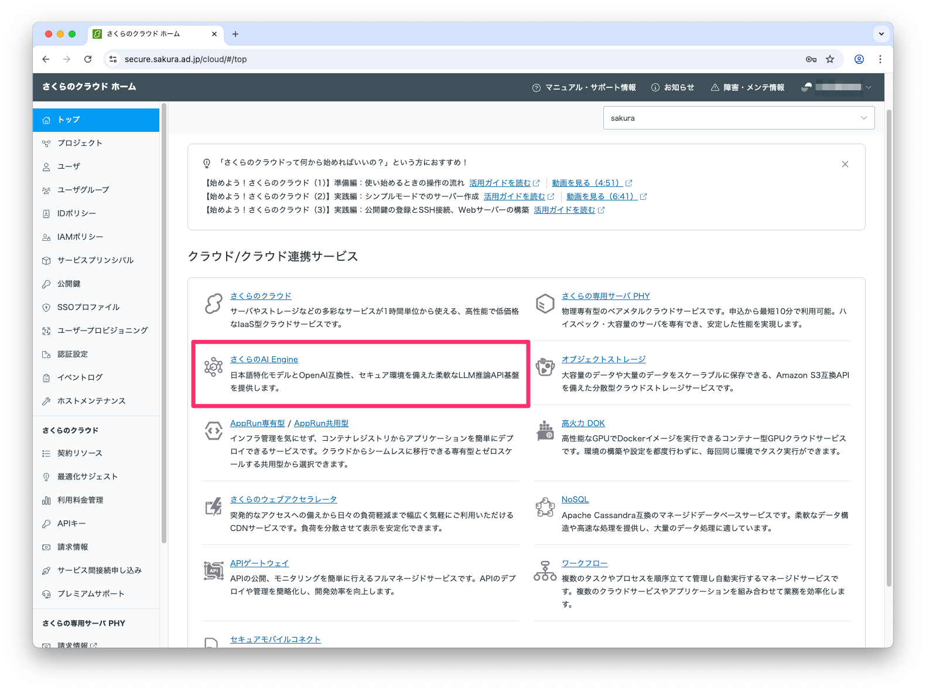
Task: Click the さくらのAI Engine service icon
Action: pos(213,367)
